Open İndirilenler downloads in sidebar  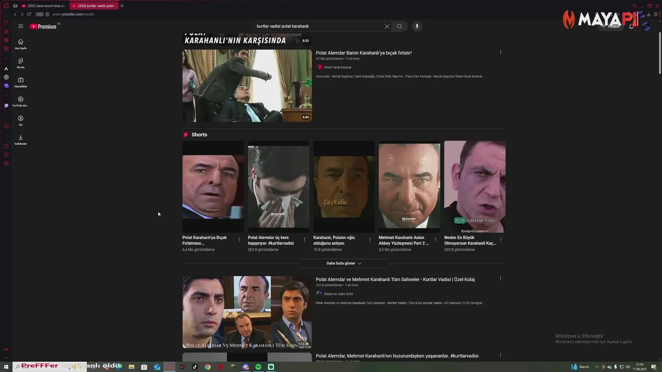(x=21, y=139)
